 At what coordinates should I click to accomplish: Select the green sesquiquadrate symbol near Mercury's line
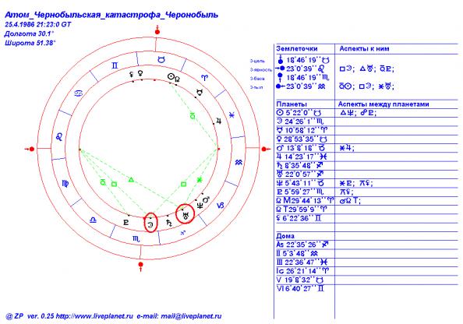click(193, 116)
